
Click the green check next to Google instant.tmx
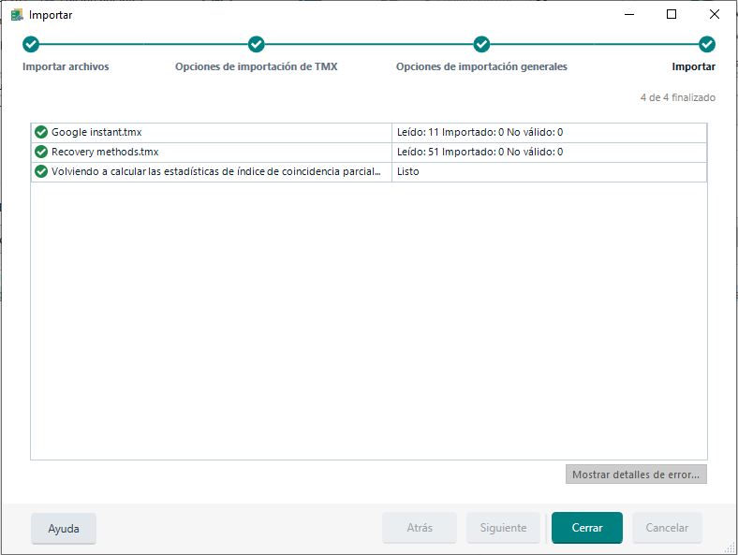click(x=40, y=132)
